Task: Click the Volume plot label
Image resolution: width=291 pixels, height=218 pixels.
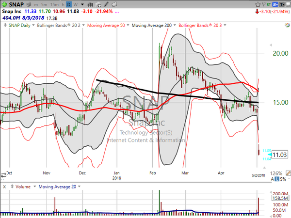Action: pyautogui.click(x=23, y=187)
